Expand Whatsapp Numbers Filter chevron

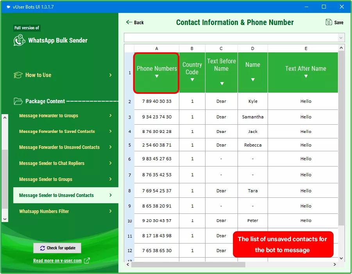pos(111,211)
